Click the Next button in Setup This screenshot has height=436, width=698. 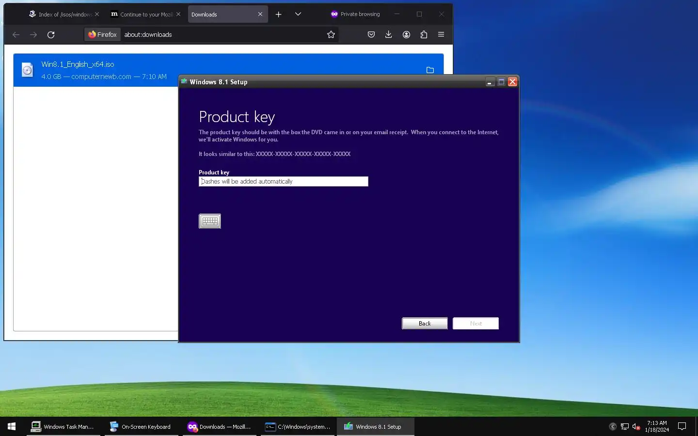pos(476,324)
